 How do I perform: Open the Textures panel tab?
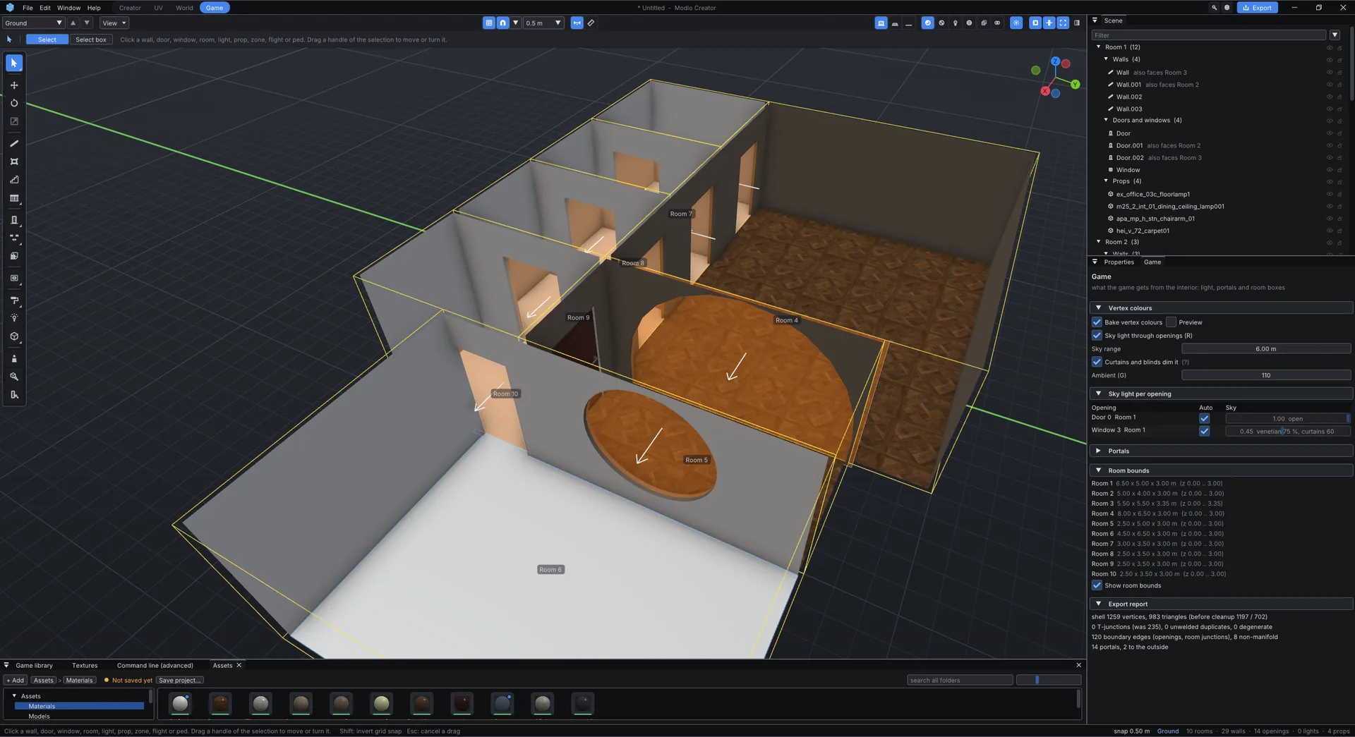tap(85, 665)
